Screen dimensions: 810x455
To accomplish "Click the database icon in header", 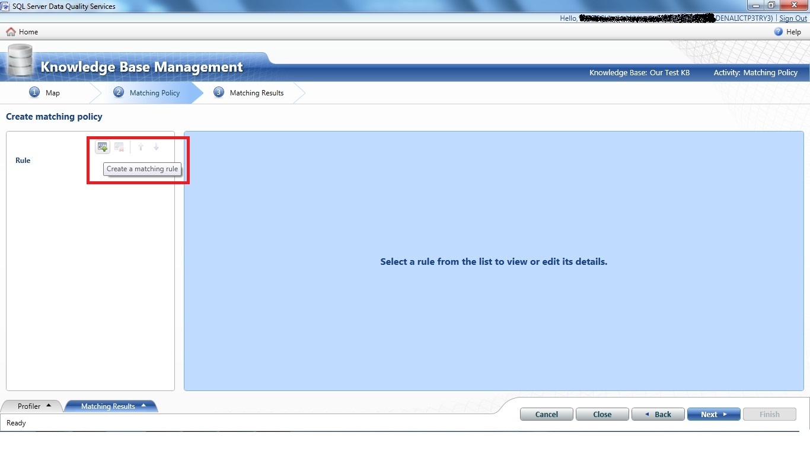I will point(21,60).
